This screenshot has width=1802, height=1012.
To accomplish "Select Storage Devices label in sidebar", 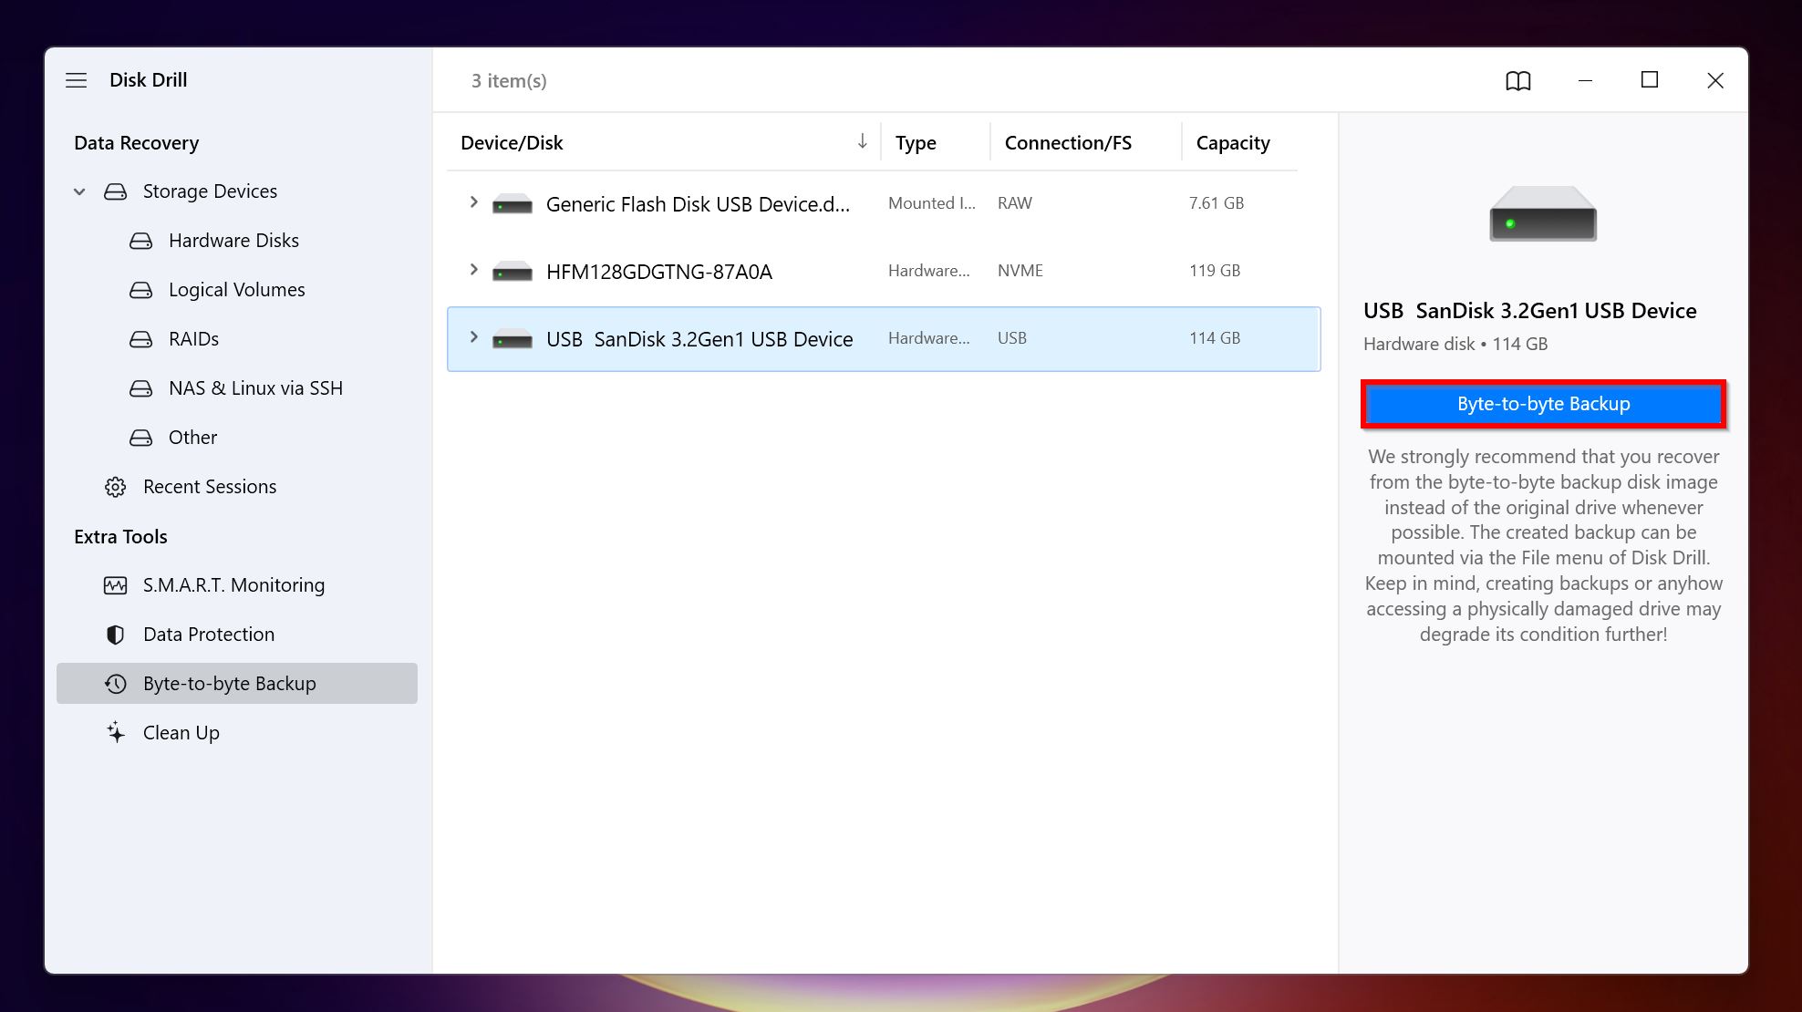I will pyautogui.click(x=210, y=191).
